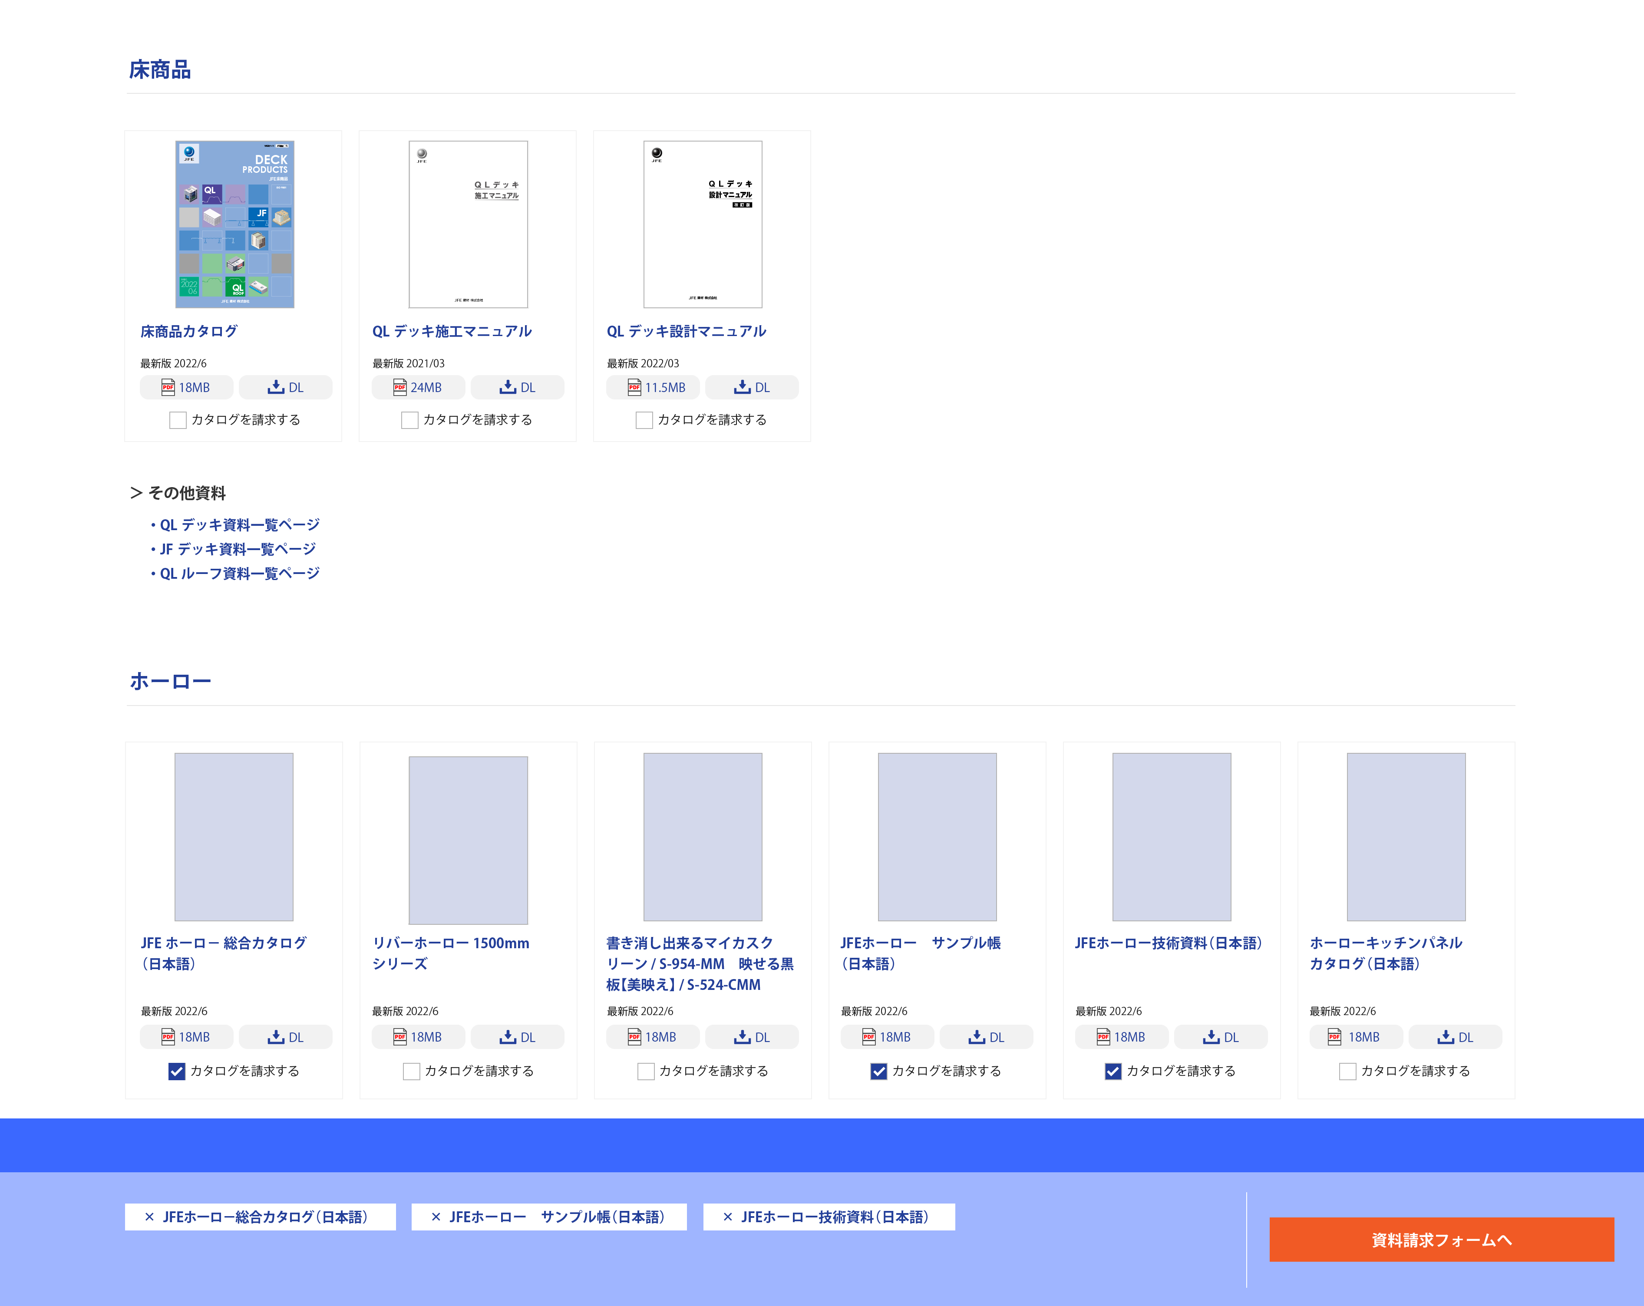
Task: Open 床商品カタログ DECK PRODUCTS cover thumbnail
Action: [235, 224]
